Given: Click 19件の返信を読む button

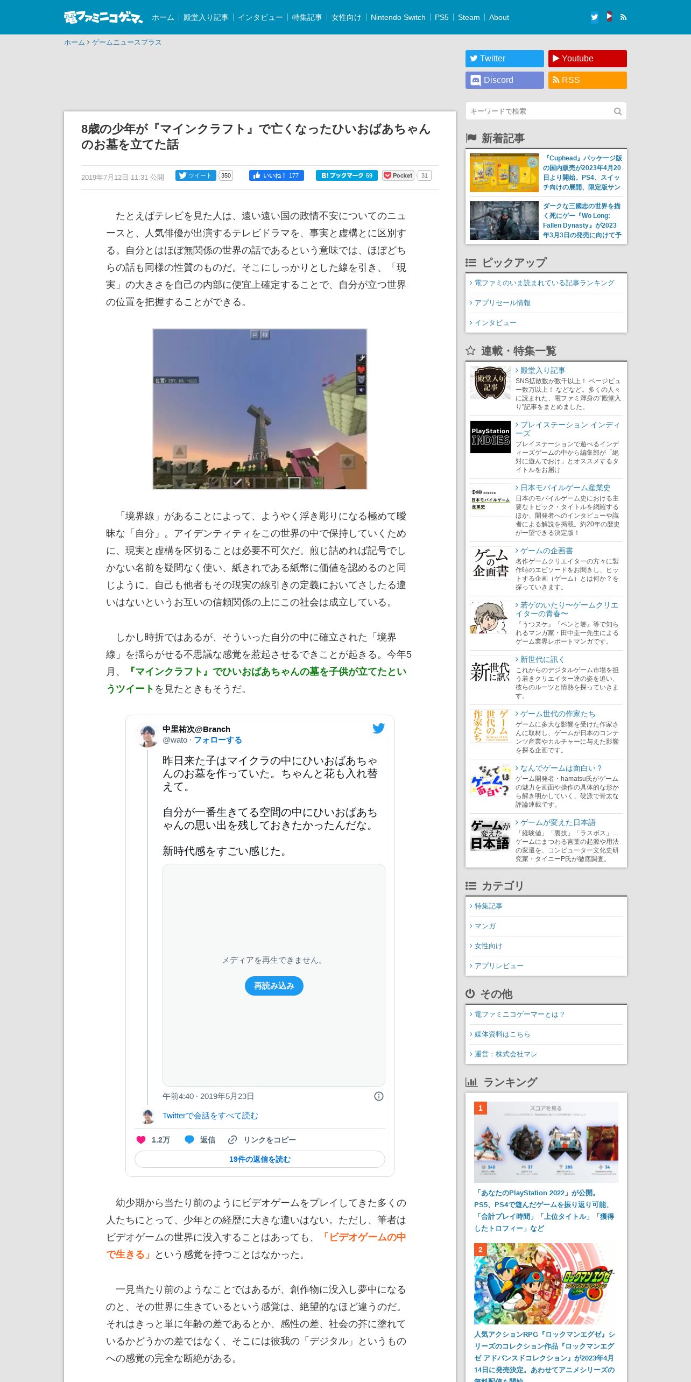Looking at the screenshot, I should click(260, 1159).
